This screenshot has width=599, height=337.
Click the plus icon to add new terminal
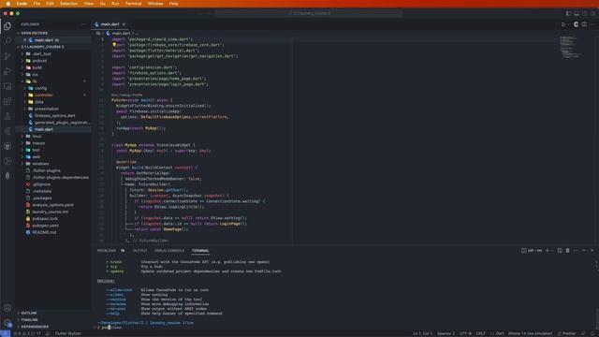coord(547,251)
